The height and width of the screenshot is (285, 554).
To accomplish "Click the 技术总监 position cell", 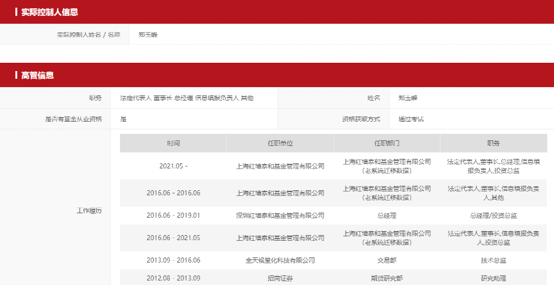I will pyautogui.click(x=493, y=261).
